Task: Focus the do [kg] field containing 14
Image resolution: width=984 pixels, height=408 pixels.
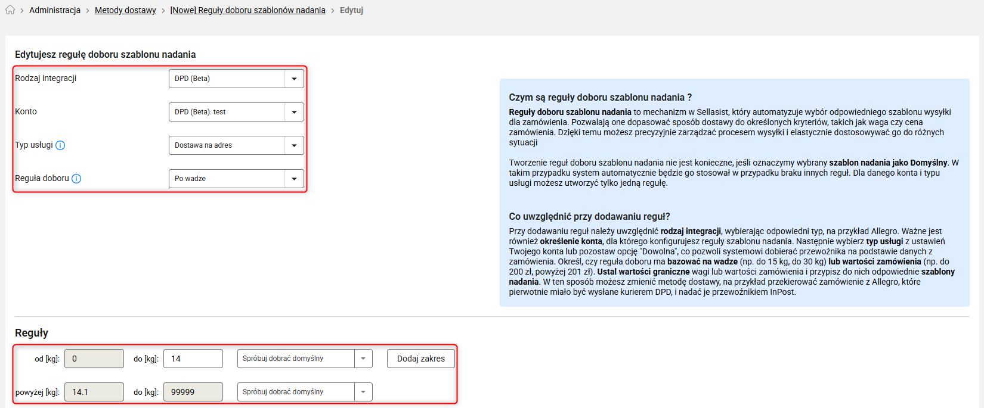Action: point(193,359)
